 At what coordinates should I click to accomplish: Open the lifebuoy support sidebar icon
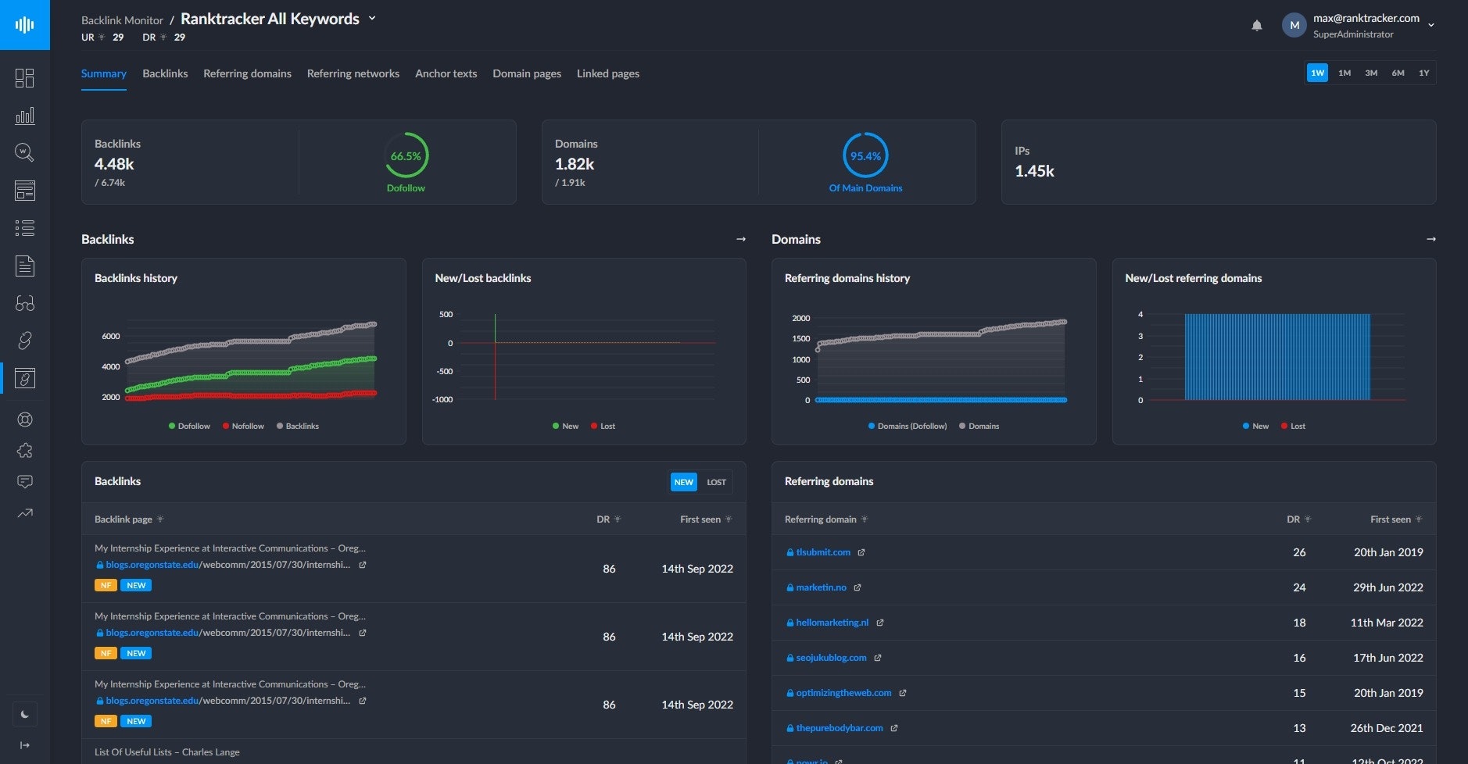point(25,419)
